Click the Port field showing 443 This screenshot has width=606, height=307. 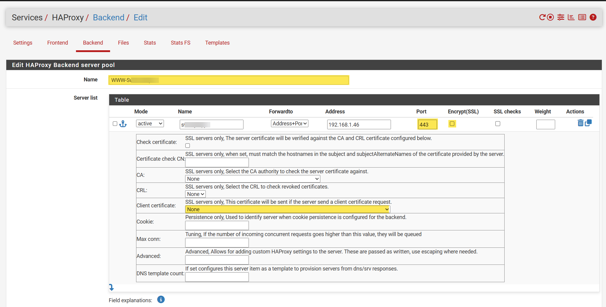[x=427, y=124]
